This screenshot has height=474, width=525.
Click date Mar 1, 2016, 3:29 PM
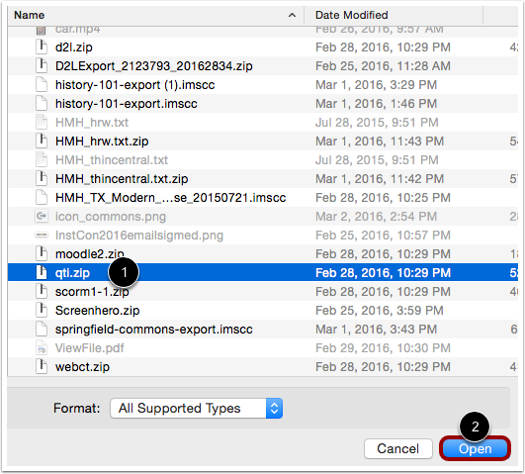[376, 85]
